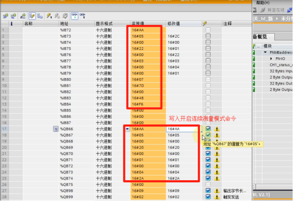Click the green status icon beside PNHO
293x201 pixels.
tap(254, 59)
